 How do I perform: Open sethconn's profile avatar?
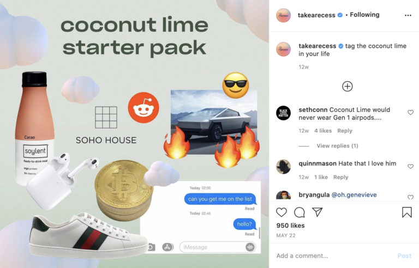(283, 113)
